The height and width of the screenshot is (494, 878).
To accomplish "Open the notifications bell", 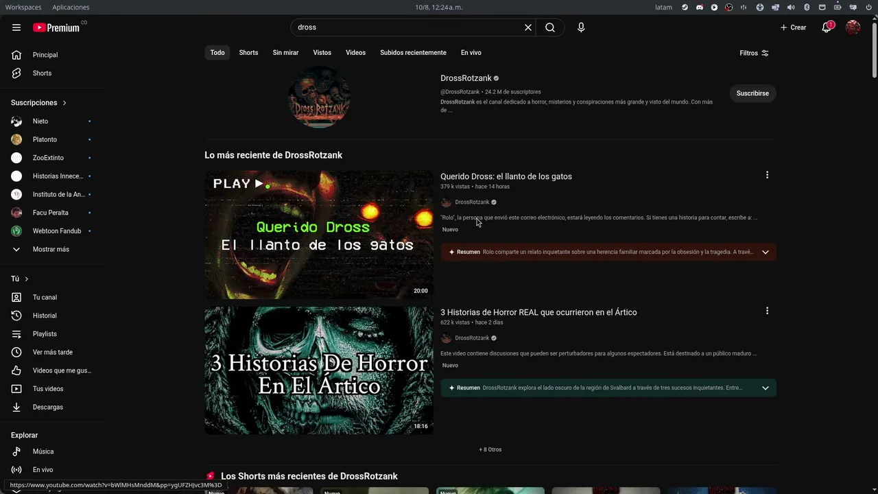I will click(x=827, y=27).
